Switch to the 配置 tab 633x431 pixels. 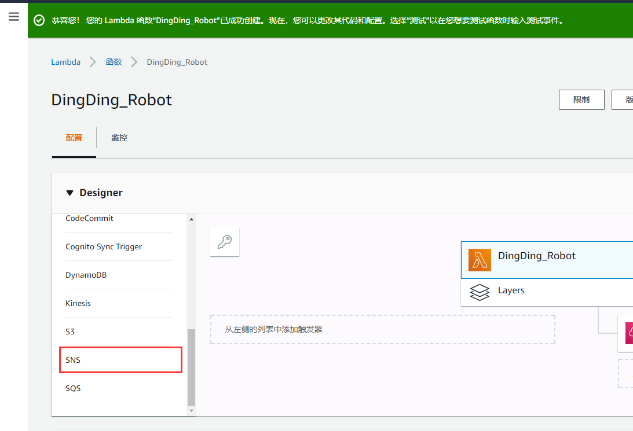point(74,138)
